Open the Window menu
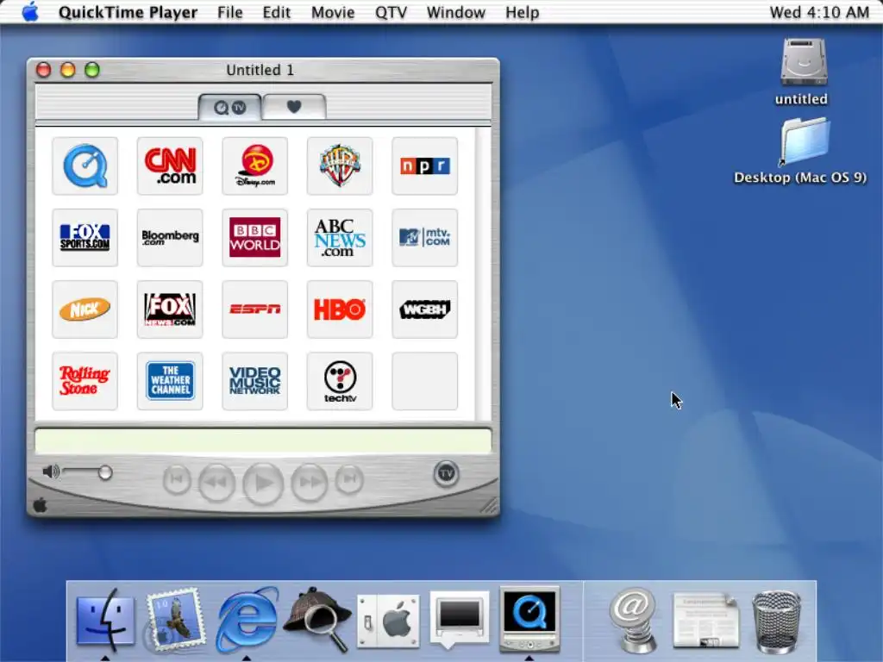Screen dimensions: 883x662 pos(455,12)
